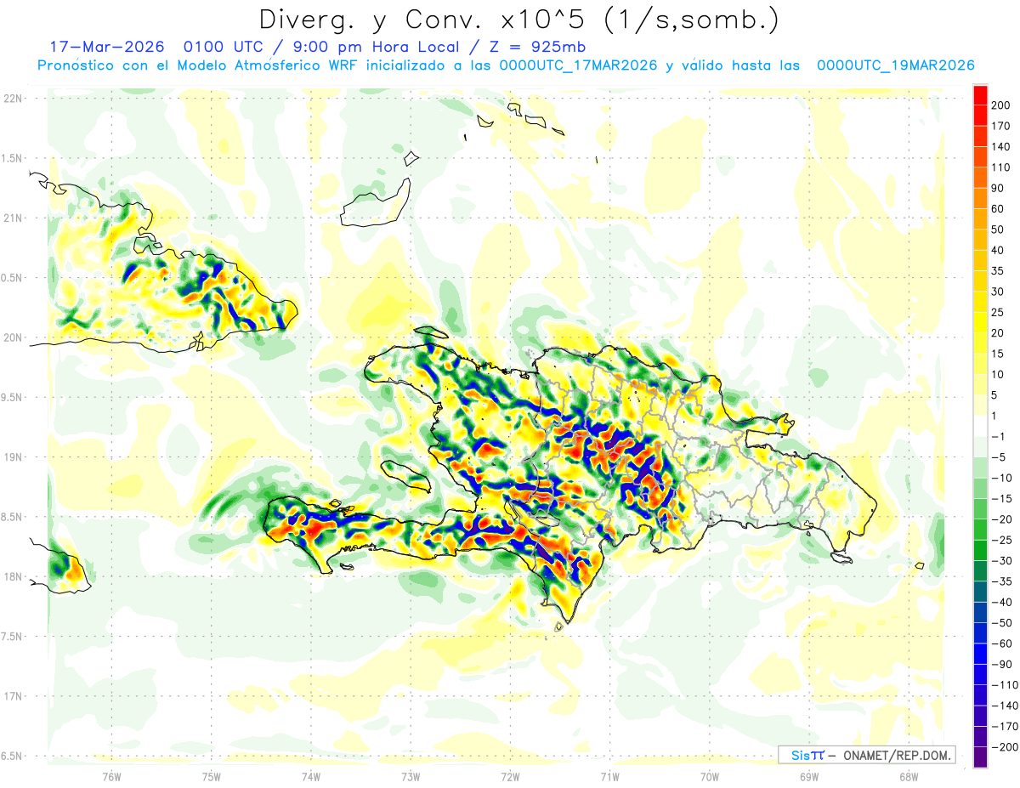Click the '73W' longitude label
Image resolution: width=1020 pixels, height=788 pixels.
coord(411,777)
